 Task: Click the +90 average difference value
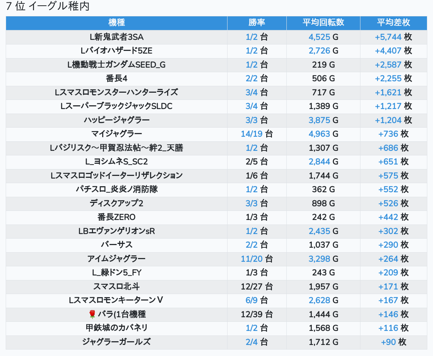(x=388, y=342)
